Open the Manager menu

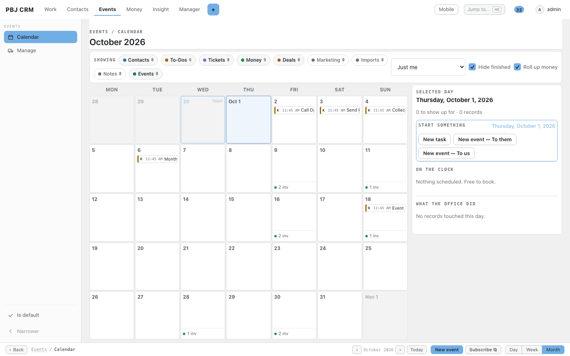(x=190, y=9)
